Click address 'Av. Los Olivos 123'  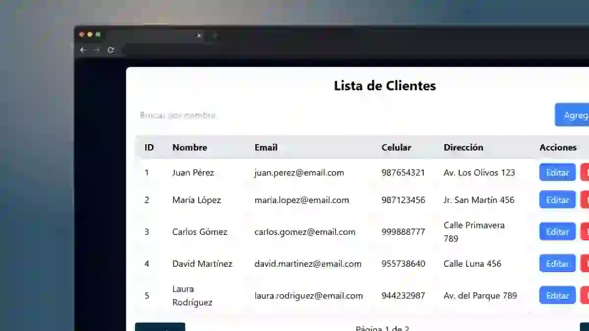click(x=480, y=173)
